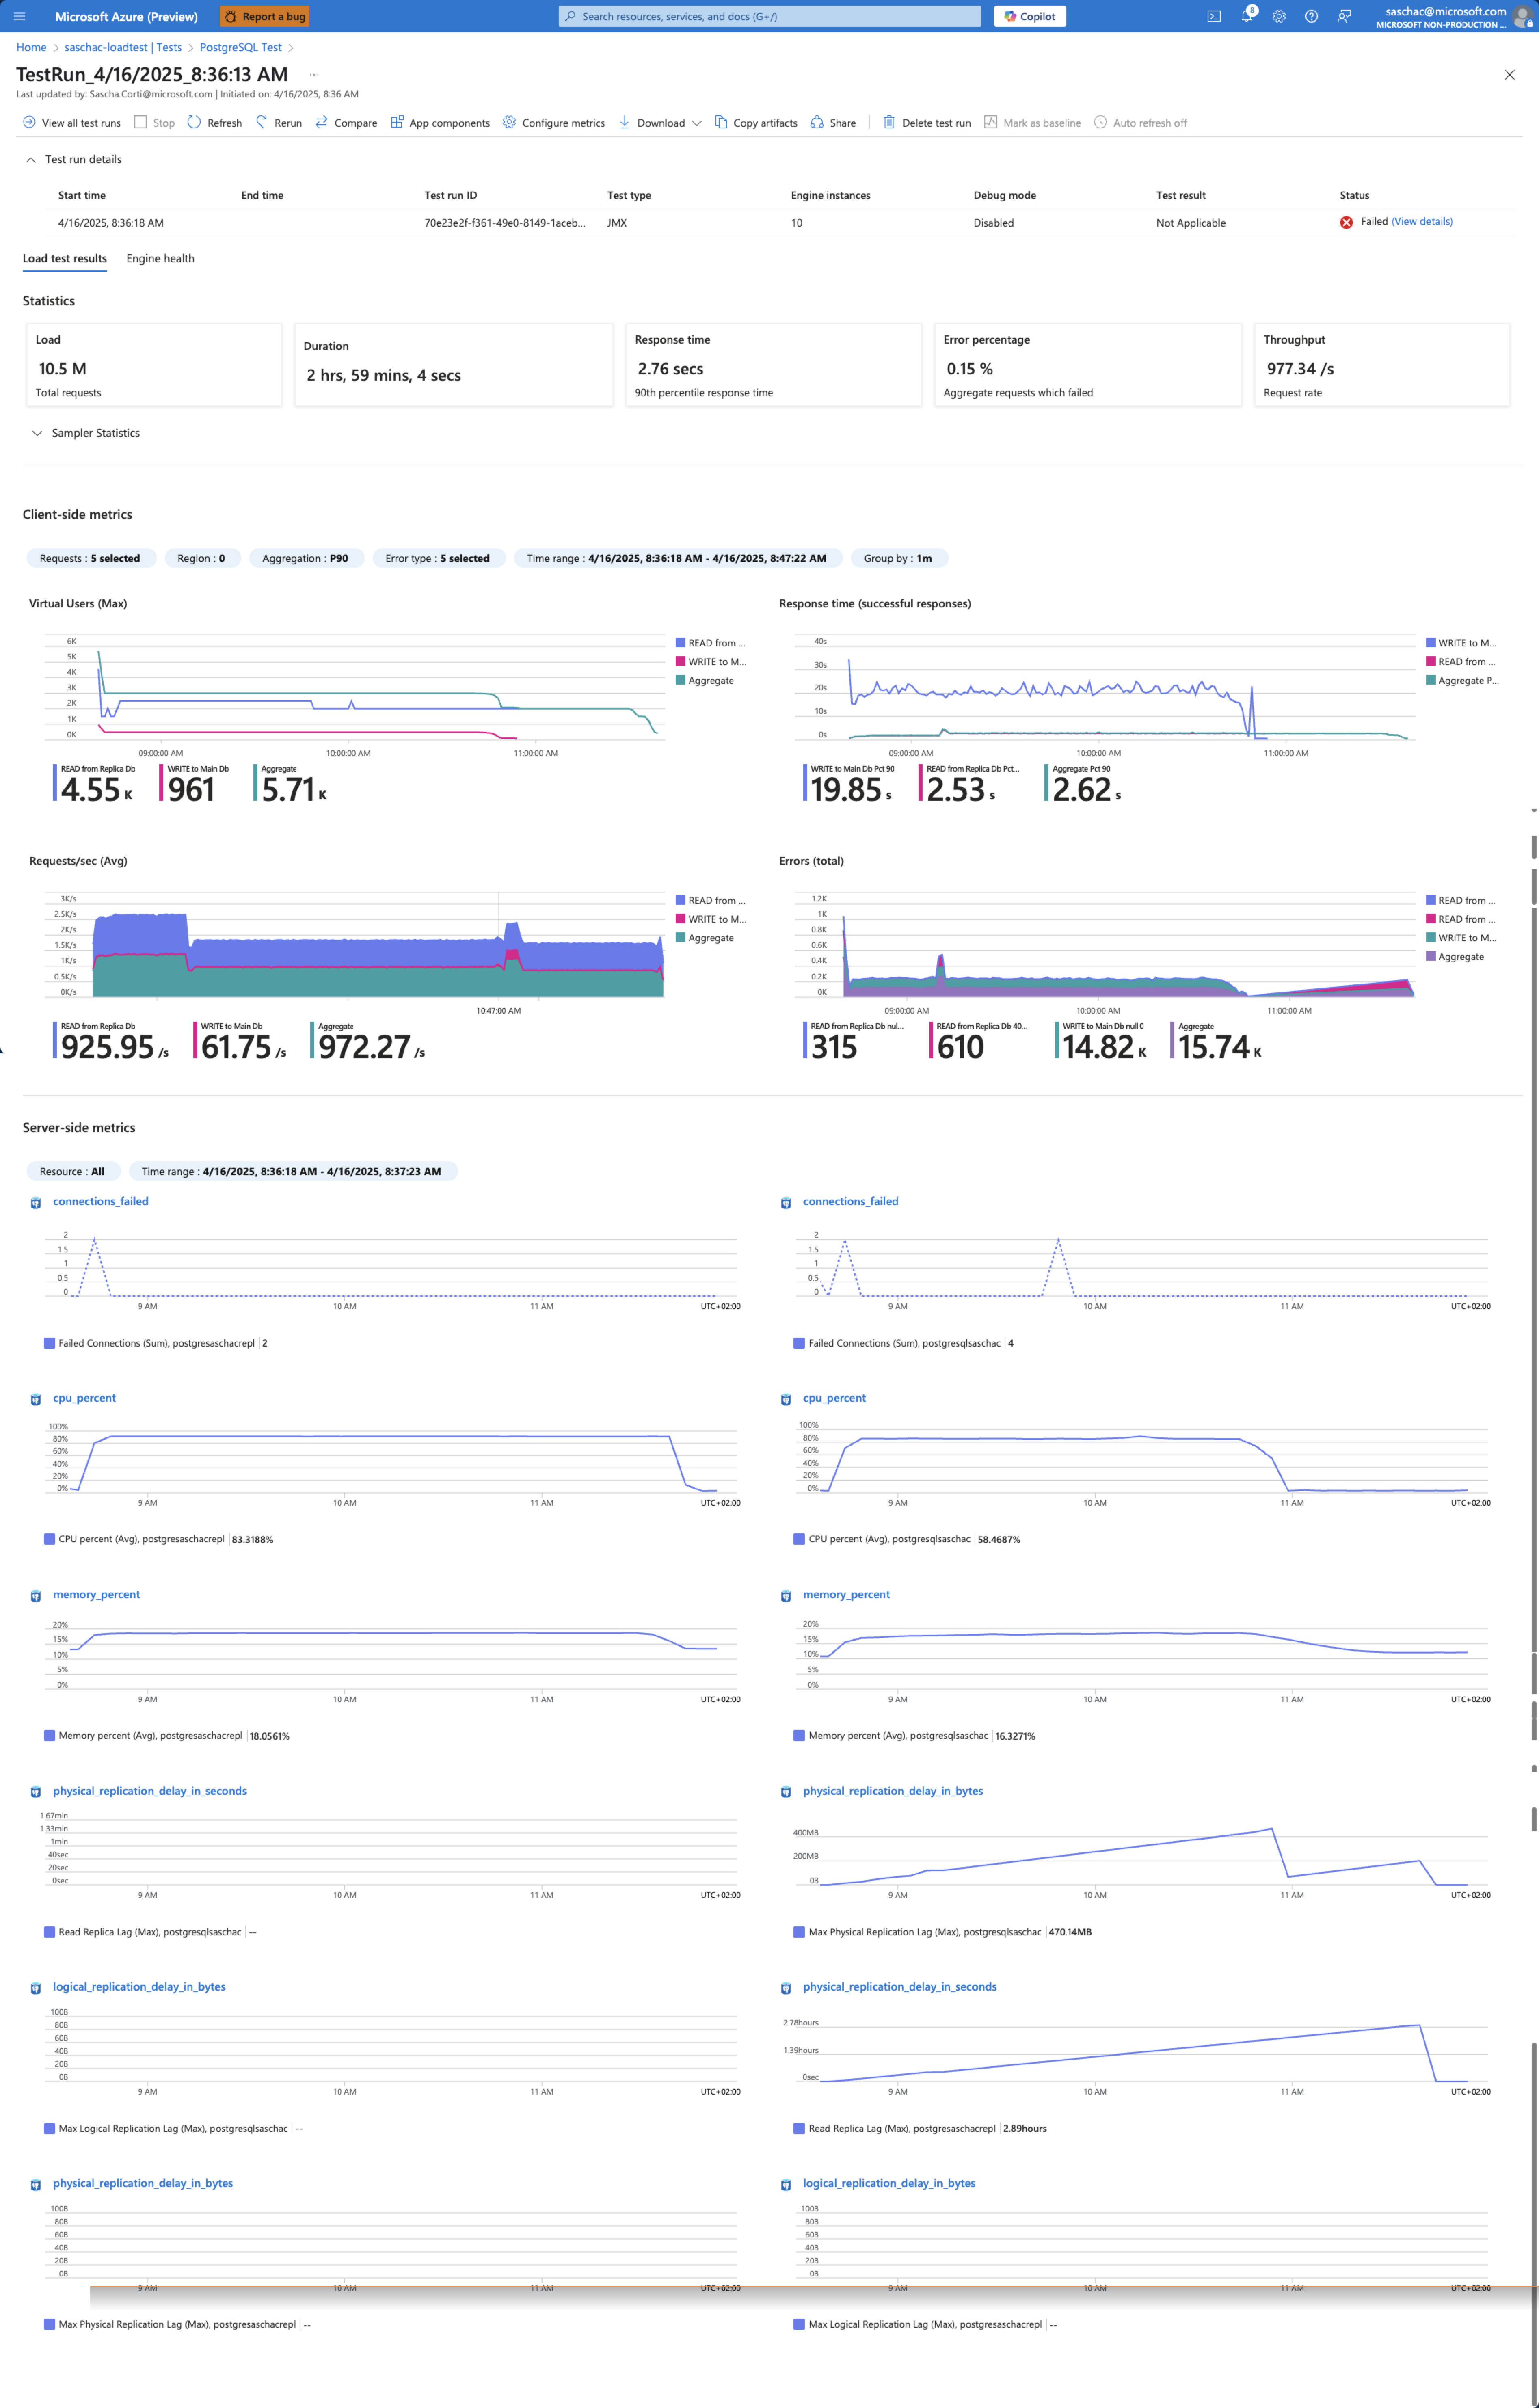1539x2408 pixels.
Task: Click Failed Connections legend for postgresqlsaschac
Action: coord(903,1343)
